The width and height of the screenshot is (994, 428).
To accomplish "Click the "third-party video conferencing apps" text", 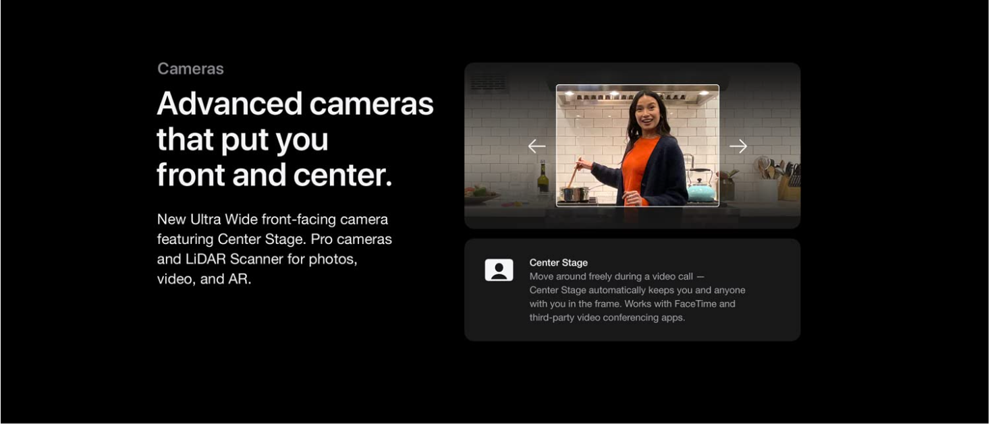I will tap(607, 317).
